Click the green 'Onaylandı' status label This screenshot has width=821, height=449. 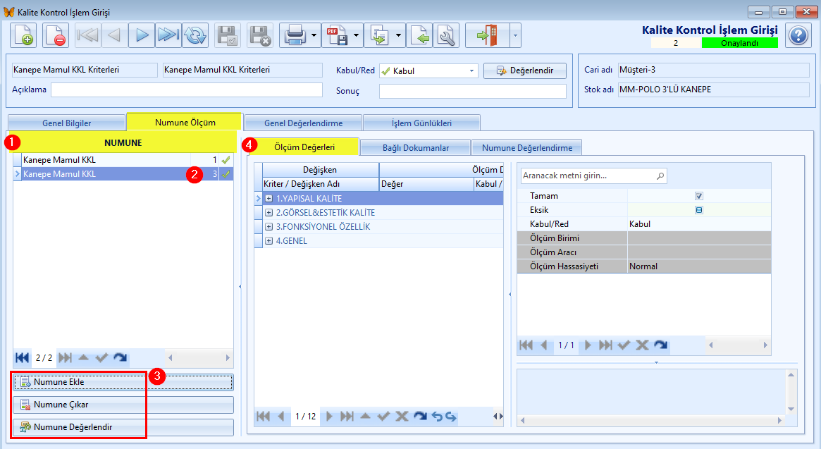pyautogui.click(x=739, y=43)
